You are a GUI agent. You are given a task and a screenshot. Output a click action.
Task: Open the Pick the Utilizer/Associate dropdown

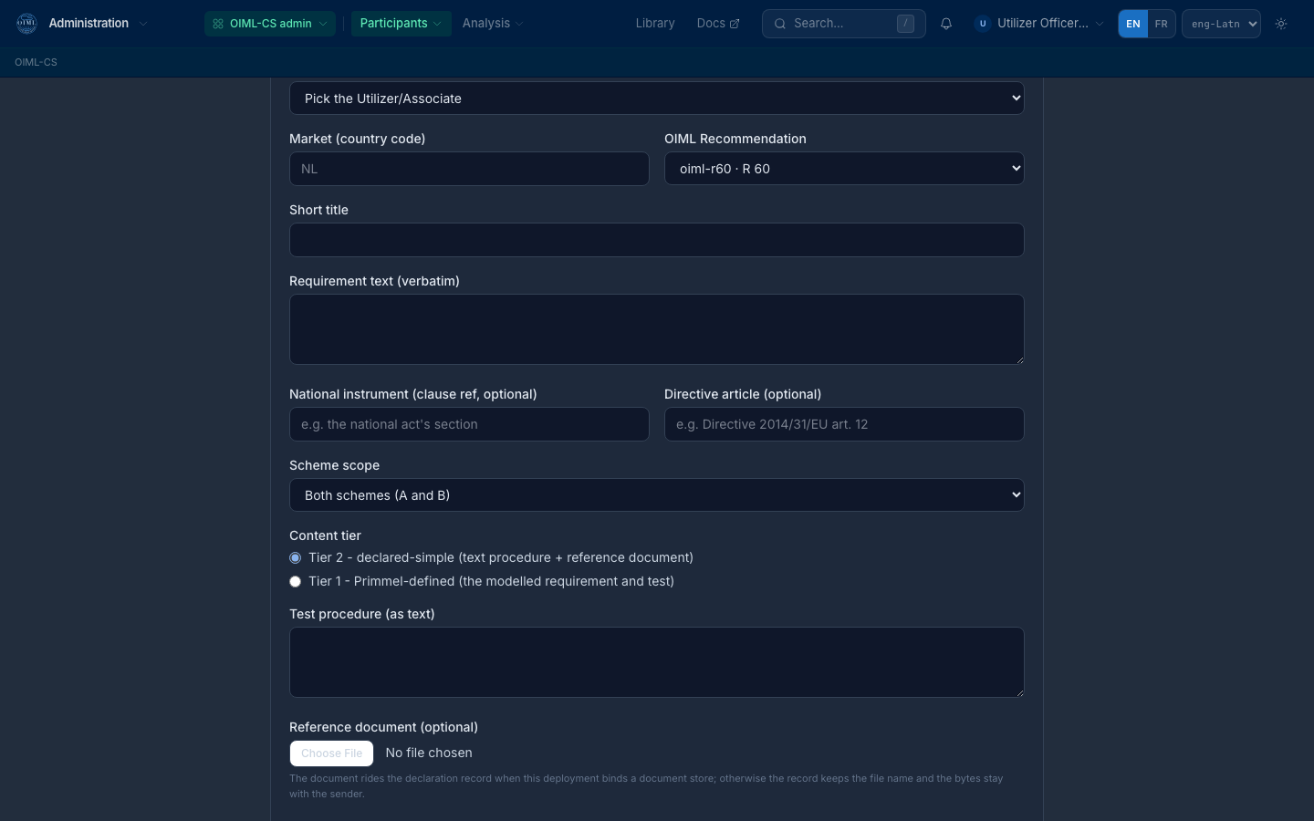tap(657, 99)
